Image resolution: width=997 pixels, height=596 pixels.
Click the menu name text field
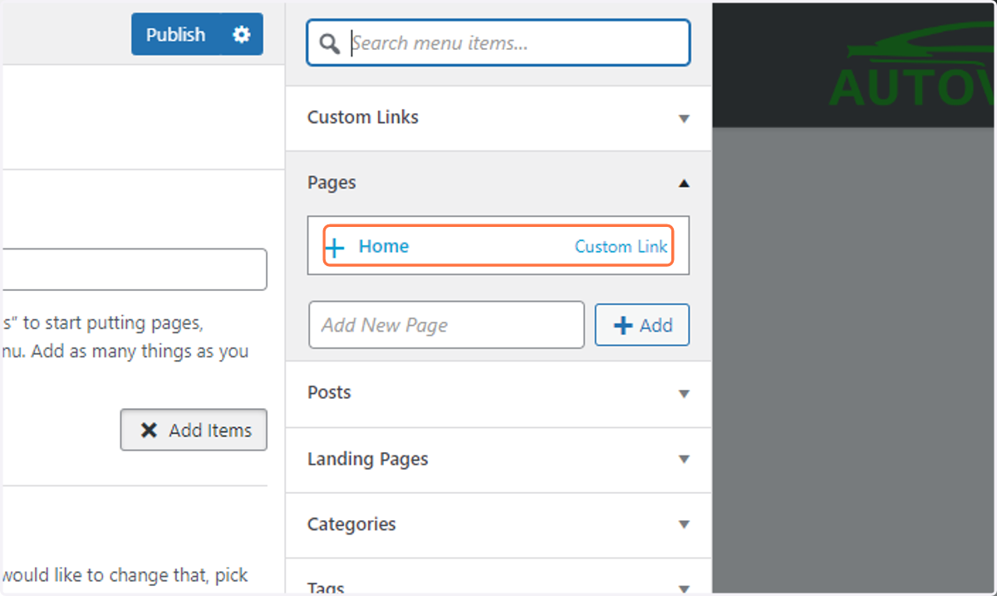tap(134, 269)
